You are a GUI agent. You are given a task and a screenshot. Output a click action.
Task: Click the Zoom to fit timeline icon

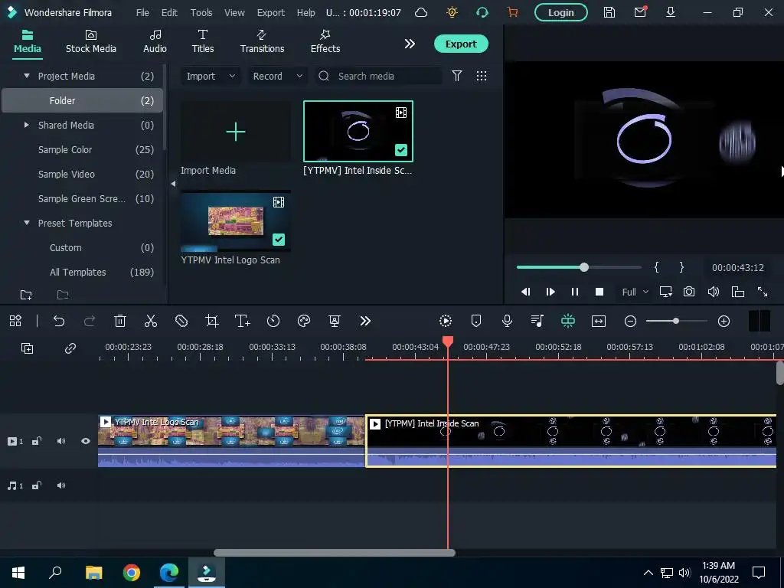599,321
